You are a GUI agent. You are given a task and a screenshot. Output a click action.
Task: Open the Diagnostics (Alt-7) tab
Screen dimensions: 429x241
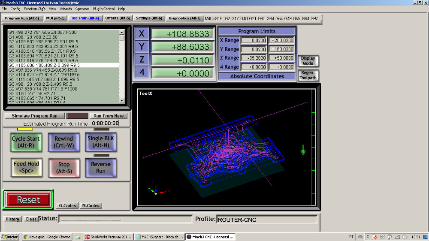click(184, 18)
